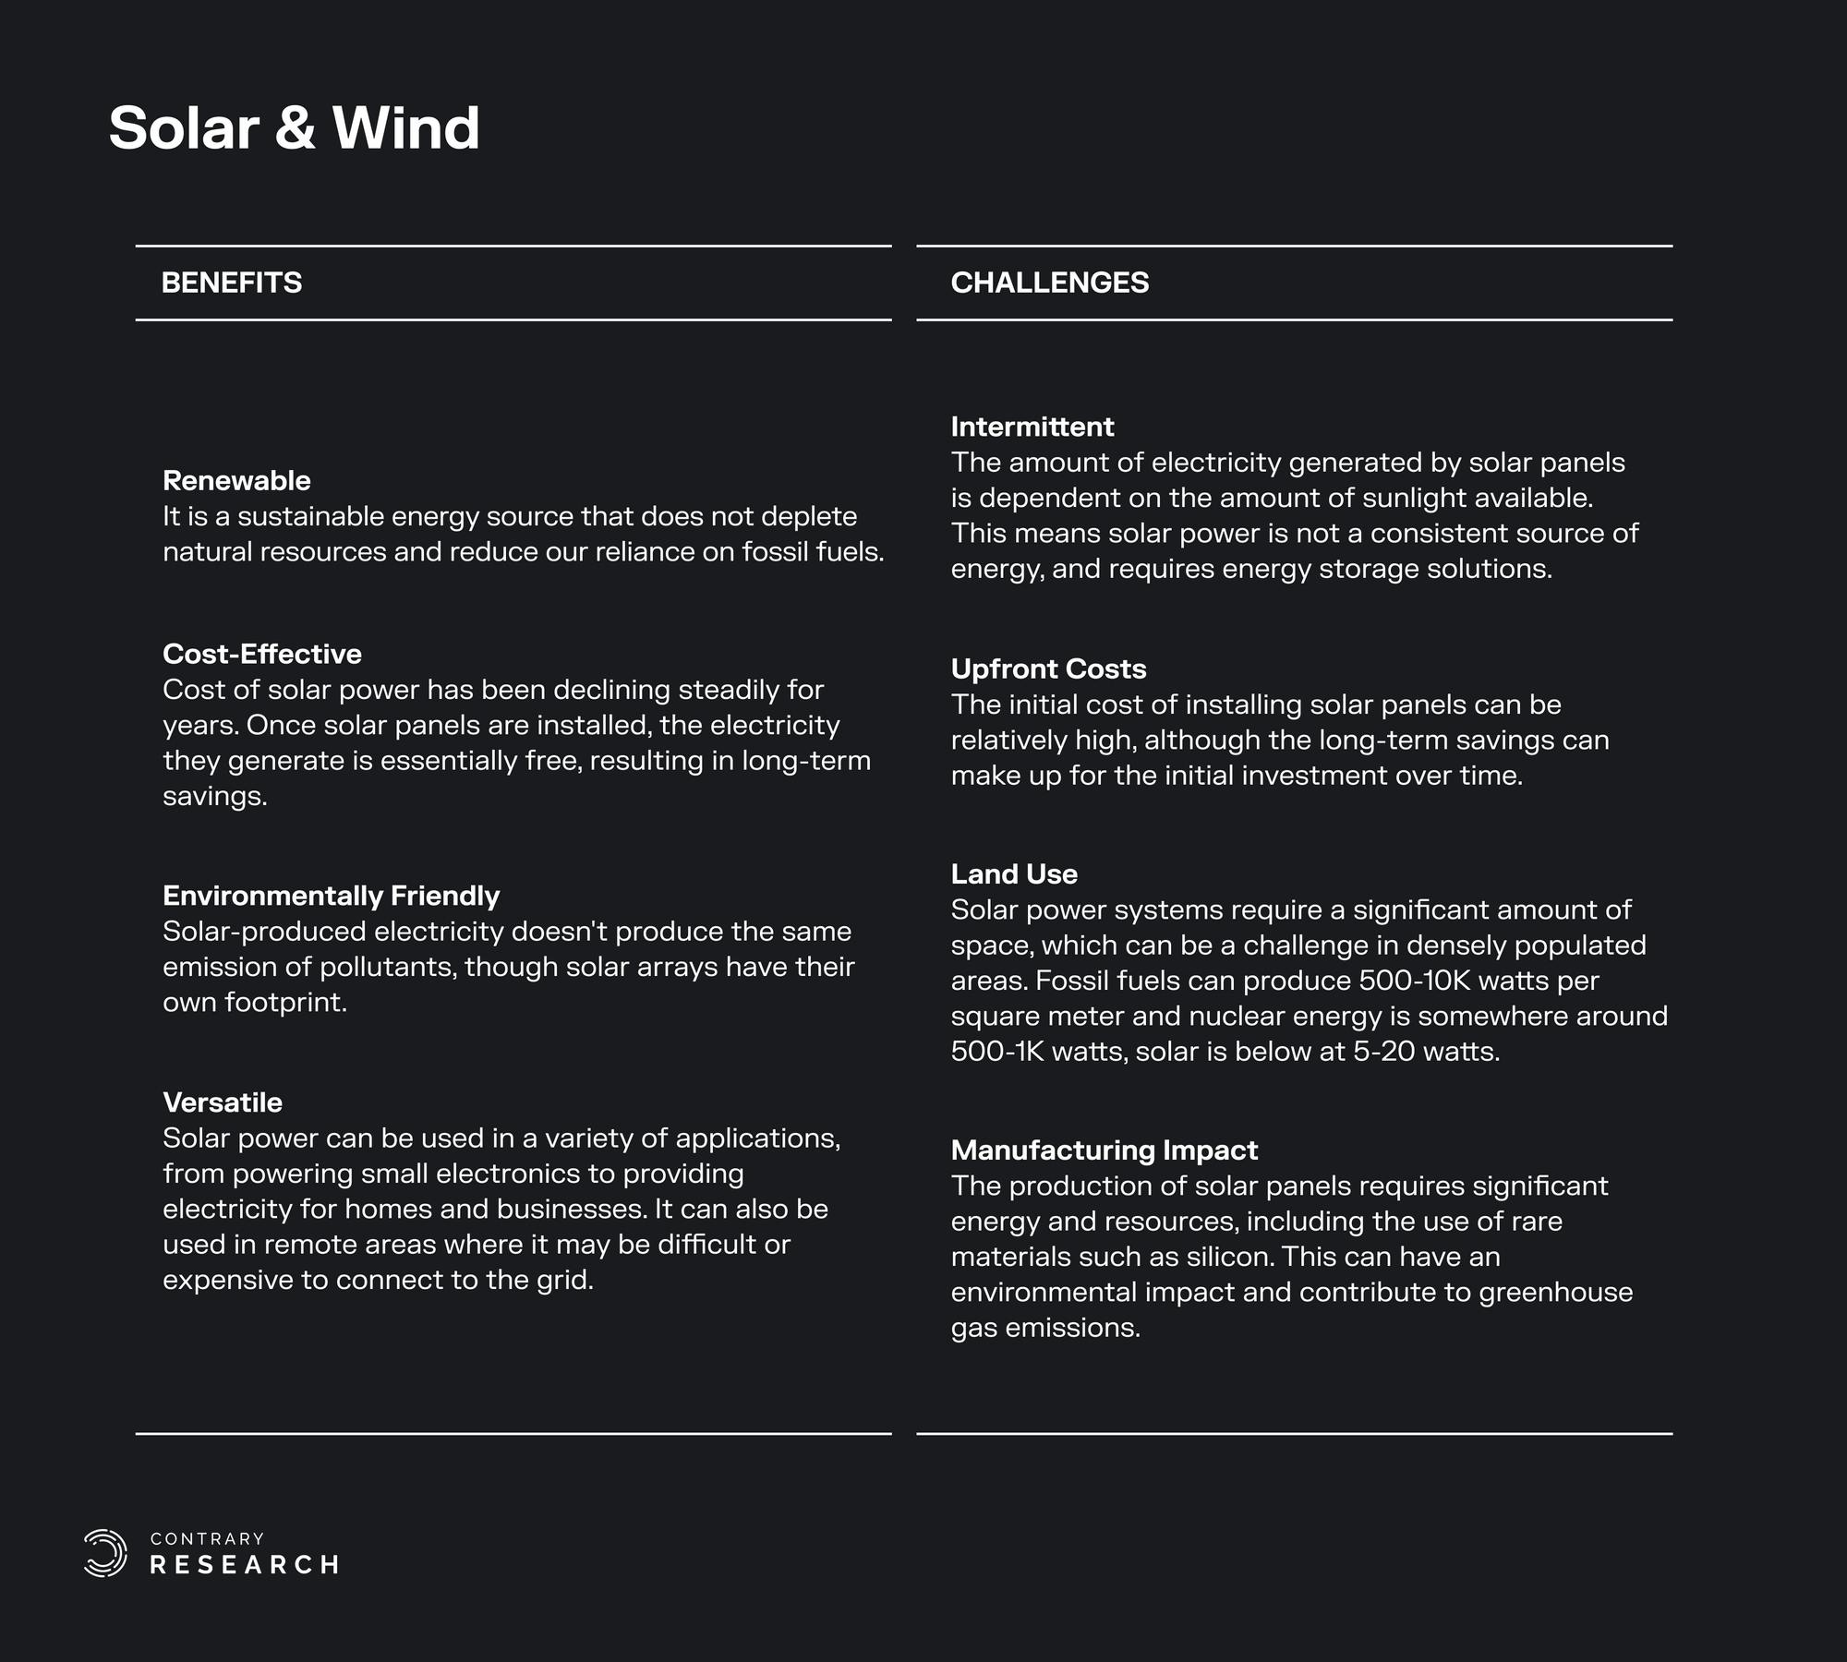Click the Upfront Costs heading

1048,669
